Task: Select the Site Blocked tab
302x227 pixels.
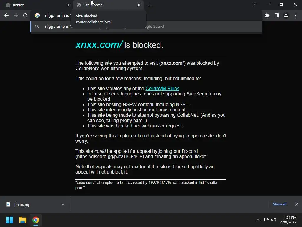Action: tap(108, 5)
